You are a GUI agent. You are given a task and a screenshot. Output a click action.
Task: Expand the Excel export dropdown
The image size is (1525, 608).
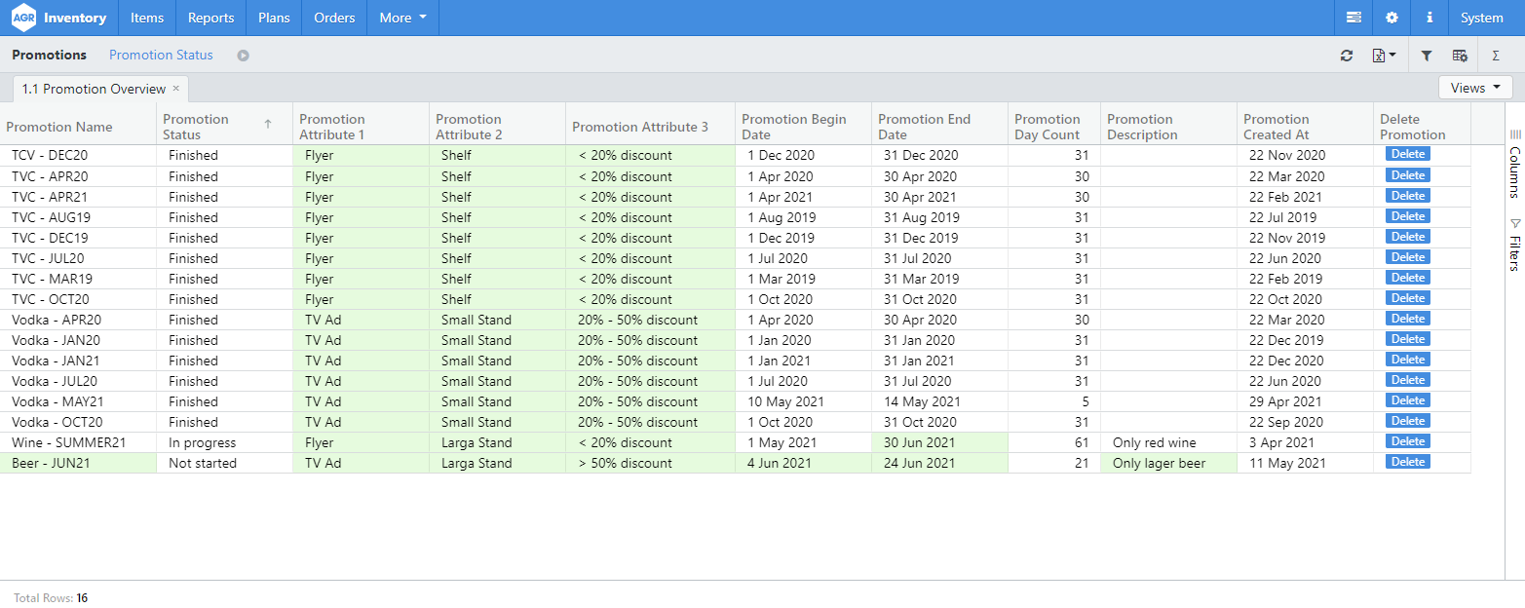pos(1385,56)
